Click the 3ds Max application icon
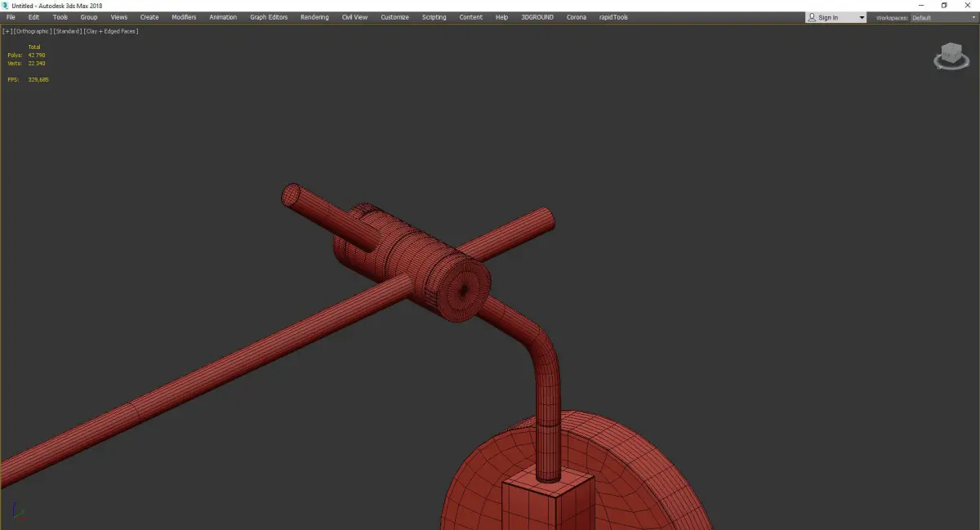The height and width of the screenshot is (530, 980). pos(6,6)
